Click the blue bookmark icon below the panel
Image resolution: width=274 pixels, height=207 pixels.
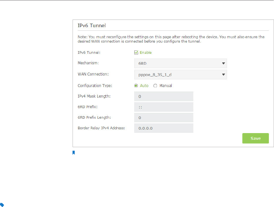(x=74, y=153)
